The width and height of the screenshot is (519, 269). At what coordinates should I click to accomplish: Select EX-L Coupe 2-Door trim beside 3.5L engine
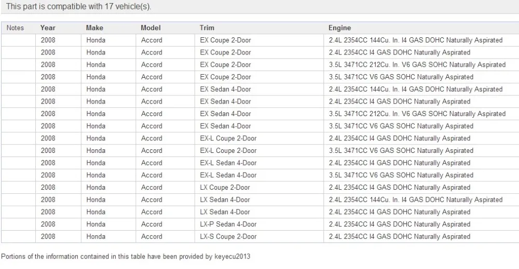coord(259,150)
